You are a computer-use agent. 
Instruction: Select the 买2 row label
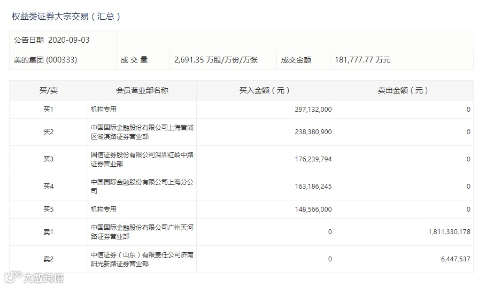pos(48,132)
